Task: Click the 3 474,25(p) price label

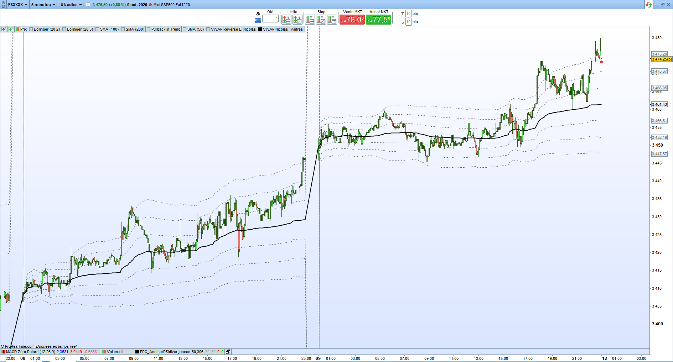Action: click(x=662, y=59)
